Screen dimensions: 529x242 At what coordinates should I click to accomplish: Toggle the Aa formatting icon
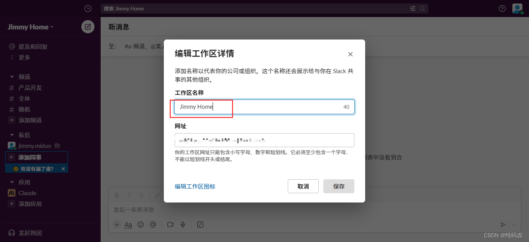[128, 225]
